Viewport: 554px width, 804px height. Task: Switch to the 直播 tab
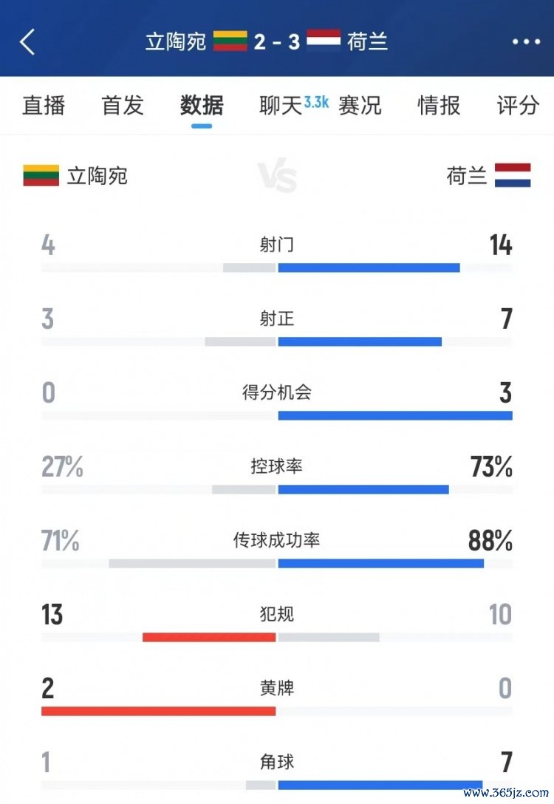44,106
